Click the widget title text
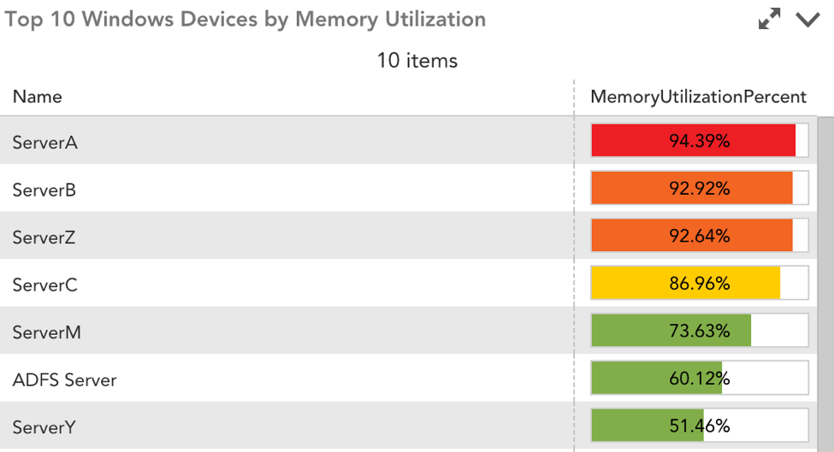 pyautogui.click(x=245, y=19)
